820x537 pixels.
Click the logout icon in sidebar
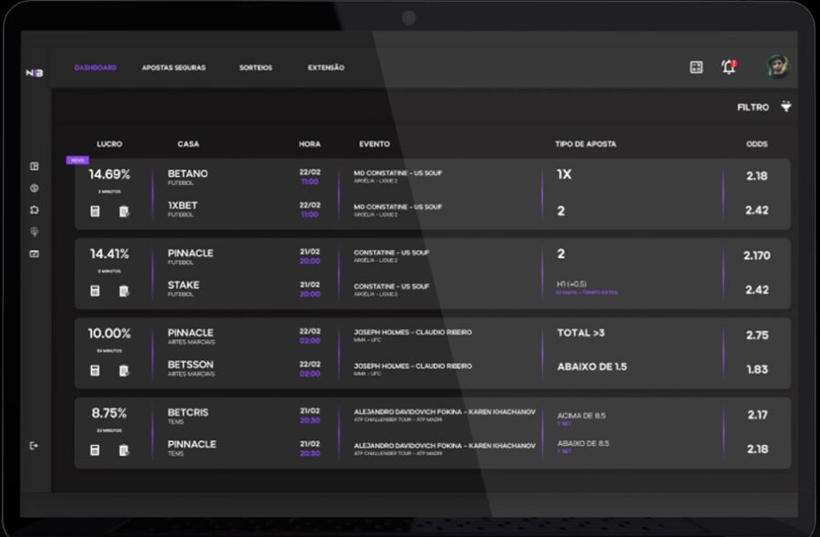pyautogui.click(x=34, y=446)
